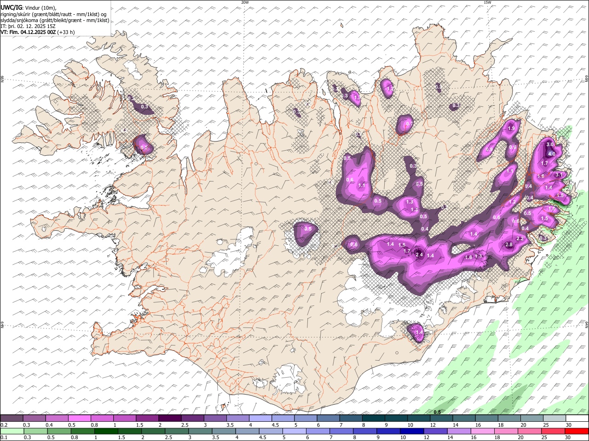Select the 1.9 precipitation value label
This screenshot has height=441, width=589.
coord(511,129)
